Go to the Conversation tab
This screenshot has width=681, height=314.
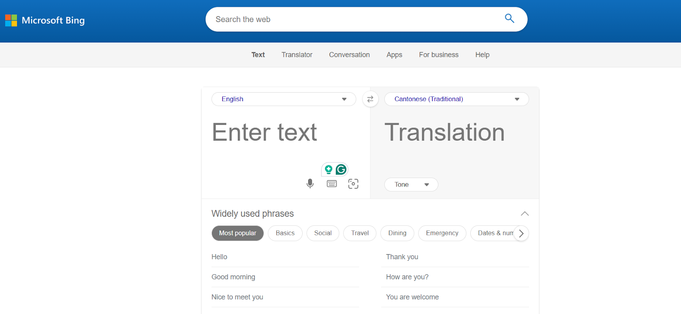[349, 55]
